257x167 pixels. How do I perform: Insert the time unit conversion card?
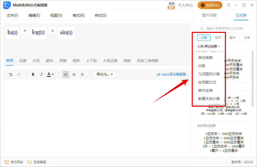224,106
